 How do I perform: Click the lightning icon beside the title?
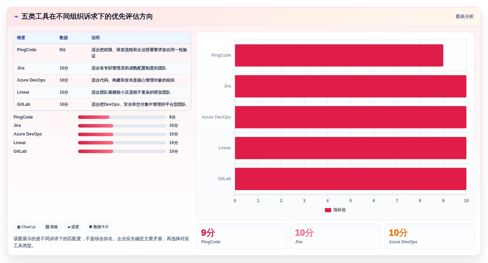tap(16, 17)
